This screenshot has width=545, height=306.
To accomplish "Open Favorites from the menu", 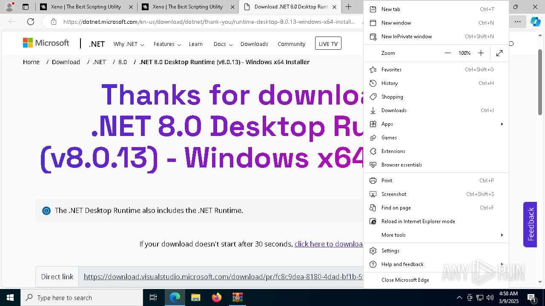I will 436,70.
